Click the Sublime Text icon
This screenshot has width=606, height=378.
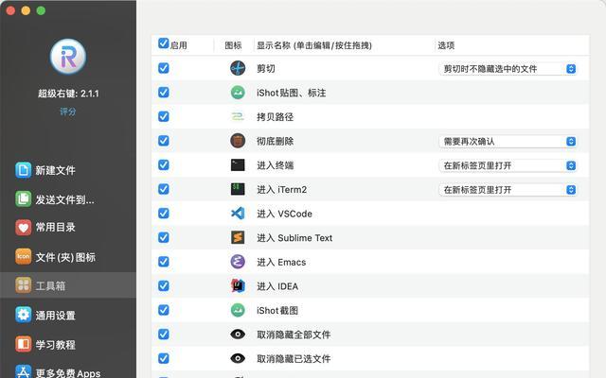click(238, 237)
